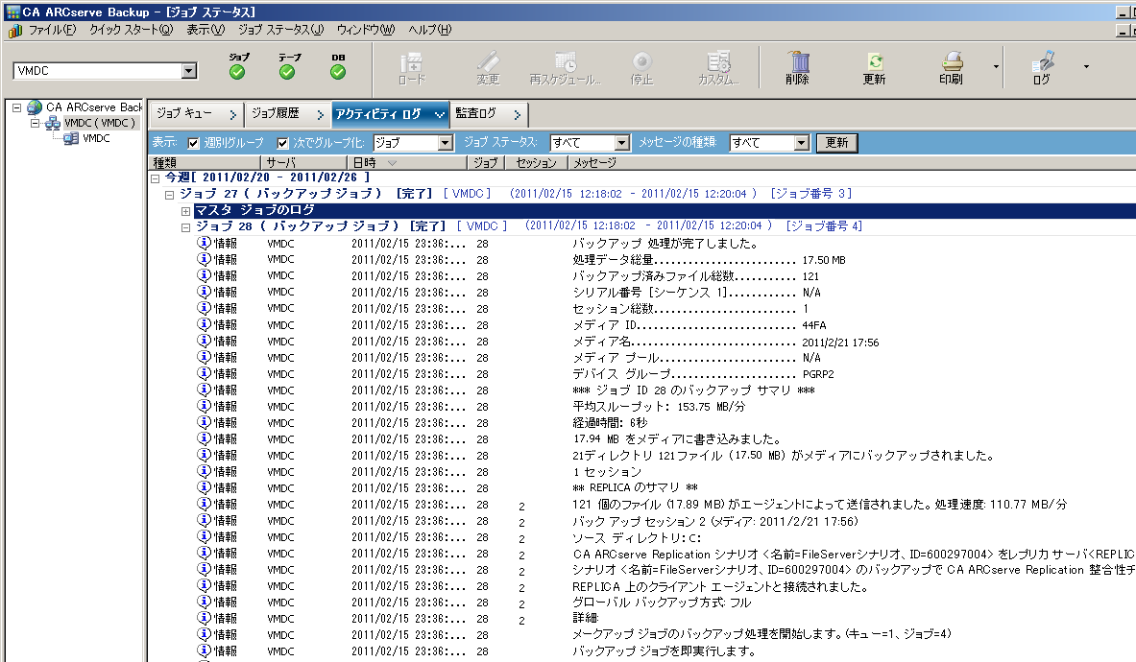Open the メッセージの種類 dropdown
The height and width of the screenshot is (662, 1136).
(802, 143)
